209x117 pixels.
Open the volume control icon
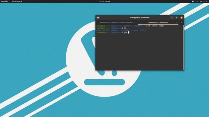click(201, 1)
